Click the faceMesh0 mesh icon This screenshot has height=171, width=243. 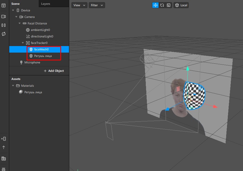coord(31,49)
